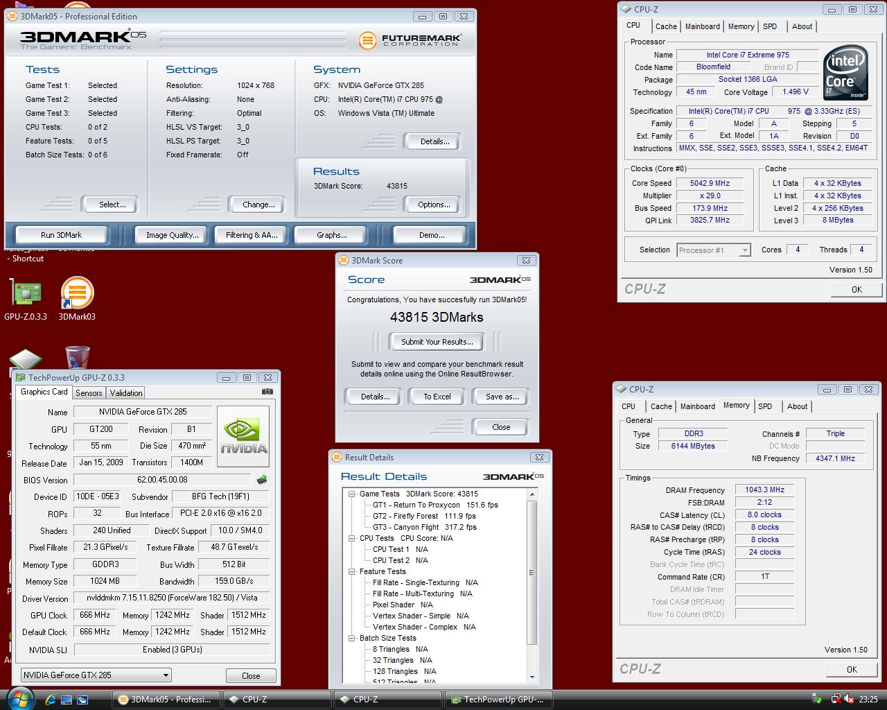887x710 pixels.
Task: Click OK in the bottom CPU-Z window
Action: pos(852,669)
